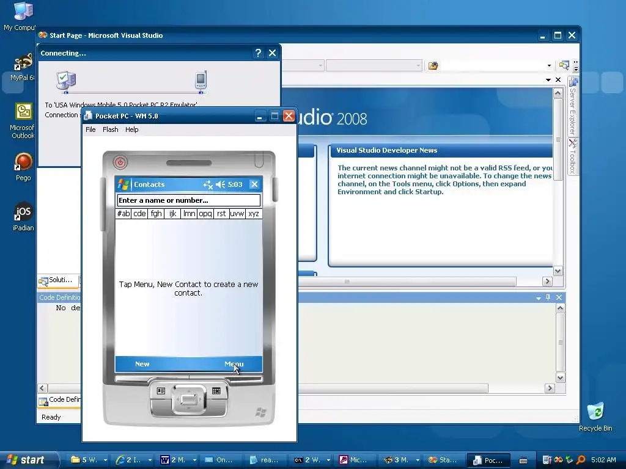The width and height of the screenshot is (626, 469).
Task: Select the xyz alphabet tab in Contacts
Action: click(254, 213)
